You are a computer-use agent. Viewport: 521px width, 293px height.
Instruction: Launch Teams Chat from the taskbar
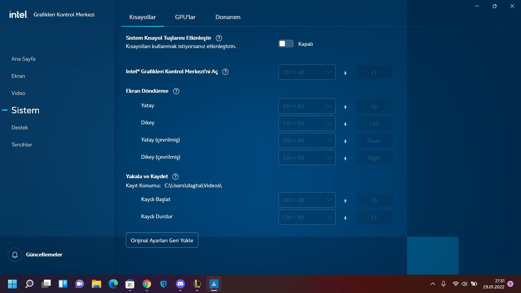[80, 284]
